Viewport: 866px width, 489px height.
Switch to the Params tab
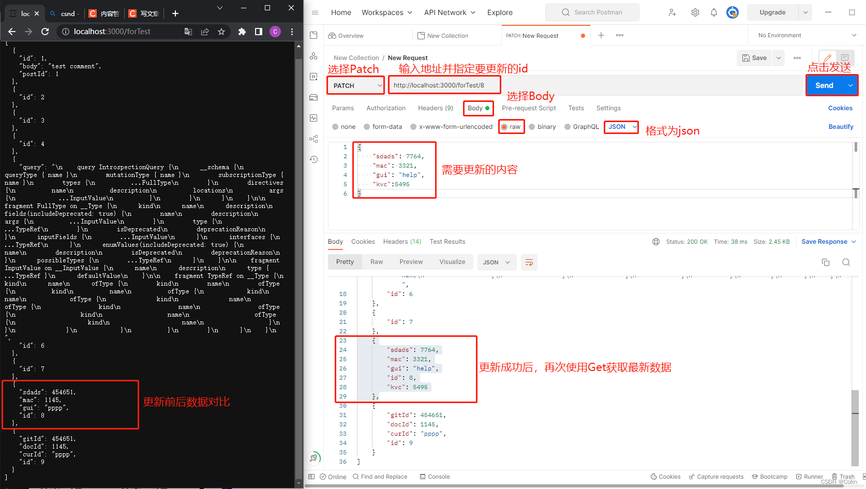point(343,108)
